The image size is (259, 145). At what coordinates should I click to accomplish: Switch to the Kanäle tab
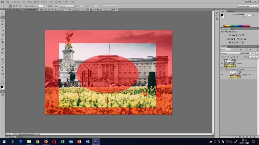tap(230, 47)
